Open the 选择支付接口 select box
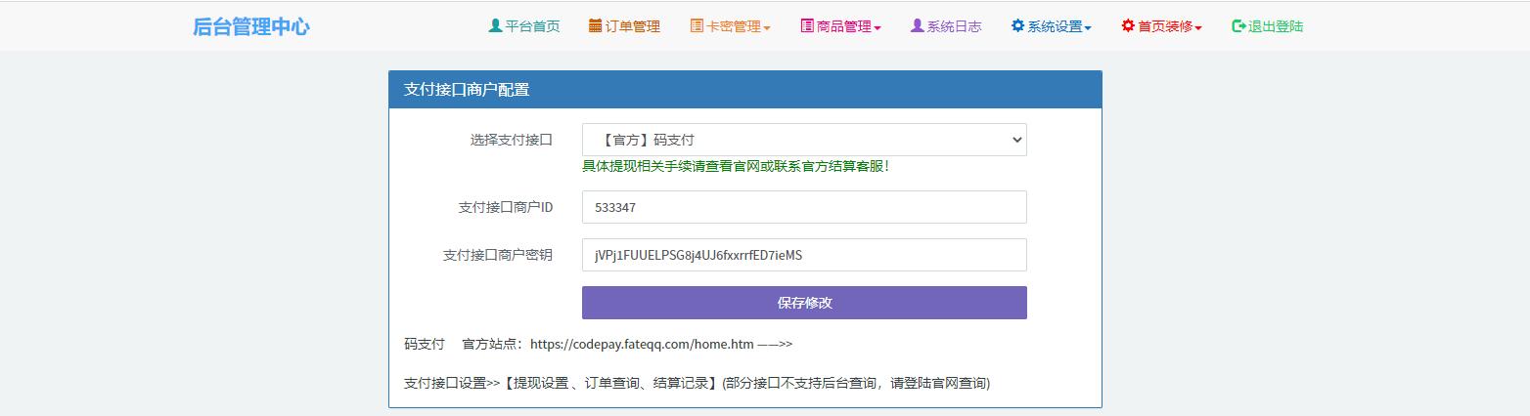The image size is (1530, 416). (804, 140)
